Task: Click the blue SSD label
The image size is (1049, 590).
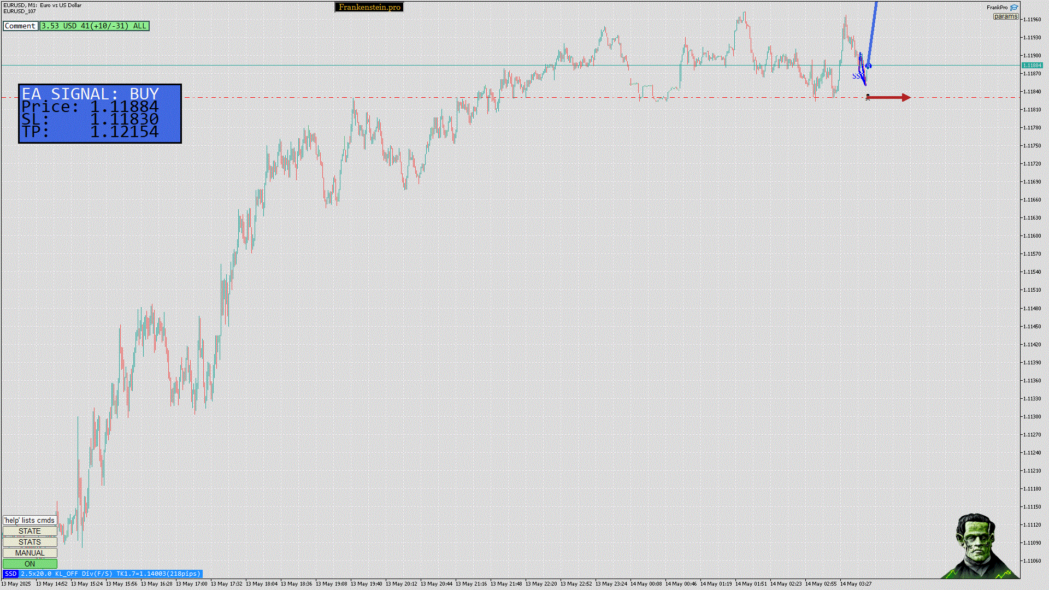Action: pyautogui.click(x=10, y=574)
